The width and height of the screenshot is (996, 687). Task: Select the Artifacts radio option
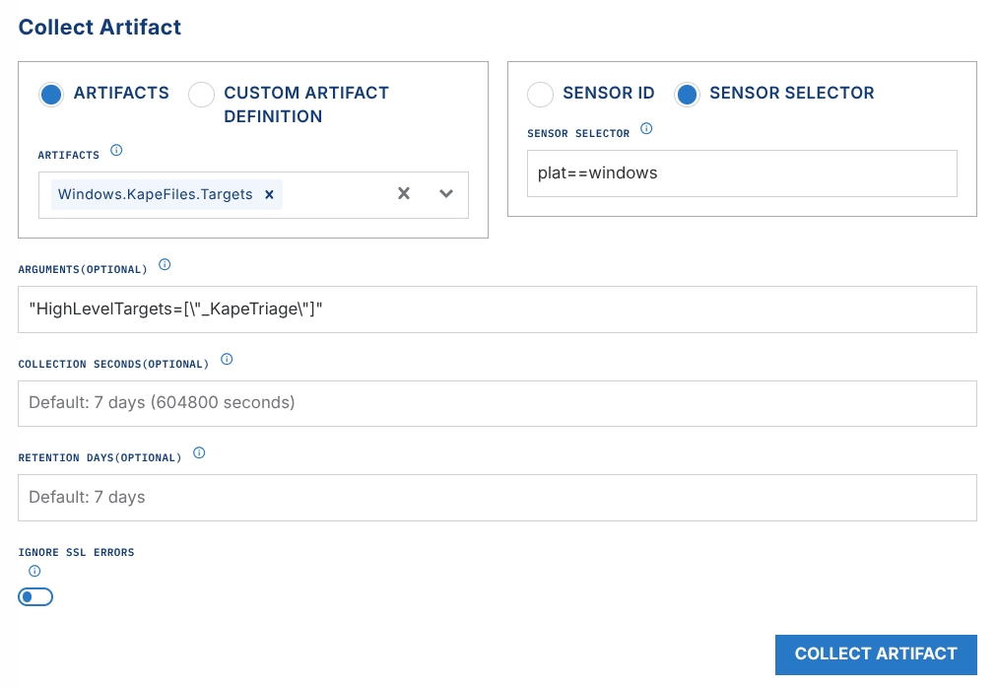click(51, 94)
